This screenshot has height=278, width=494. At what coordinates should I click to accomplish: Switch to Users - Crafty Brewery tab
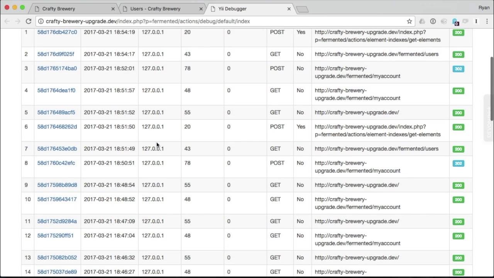pyautogui.click(x=158, y=8)
